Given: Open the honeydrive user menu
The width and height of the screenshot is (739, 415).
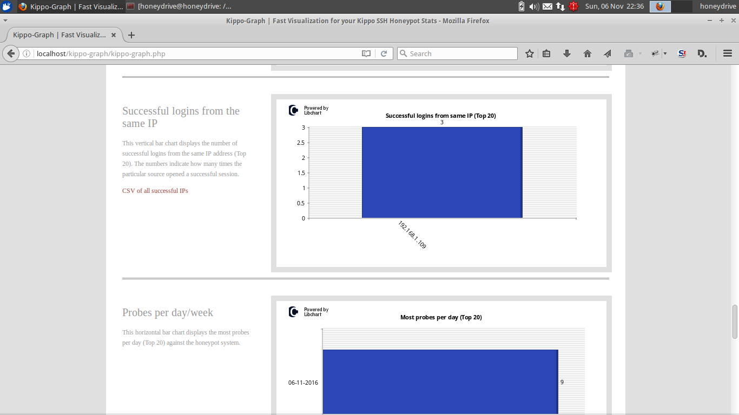Looking at the screenshot, I should click(718, 6).
